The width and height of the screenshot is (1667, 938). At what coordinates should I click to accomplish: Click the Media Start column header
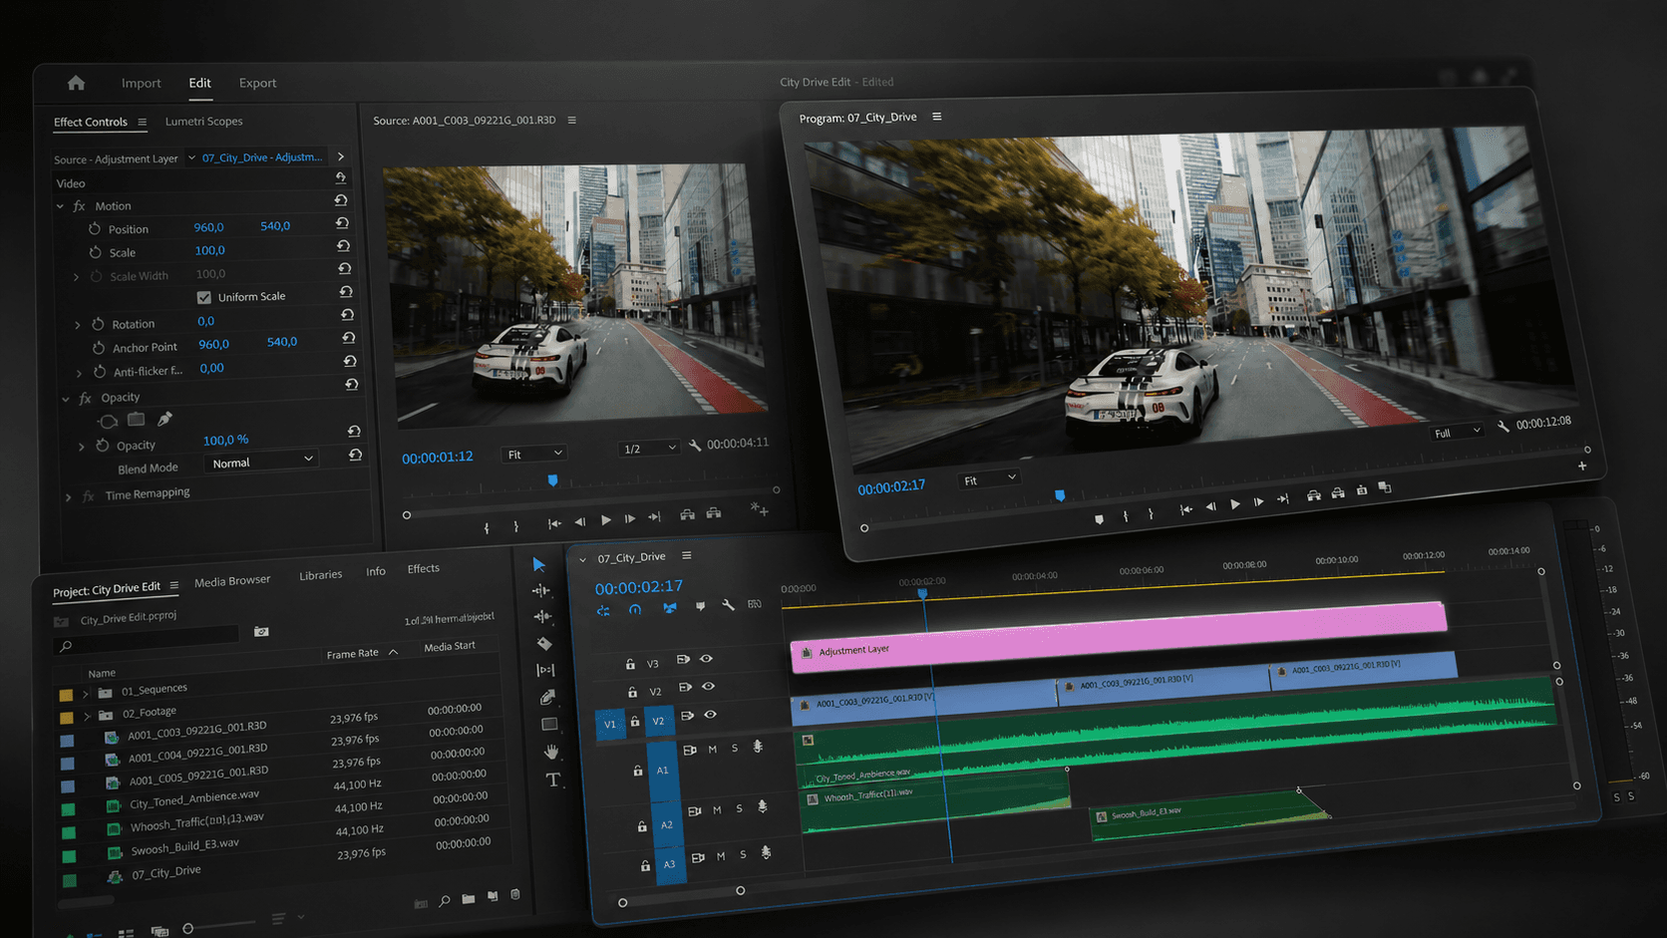click(450, 647)
